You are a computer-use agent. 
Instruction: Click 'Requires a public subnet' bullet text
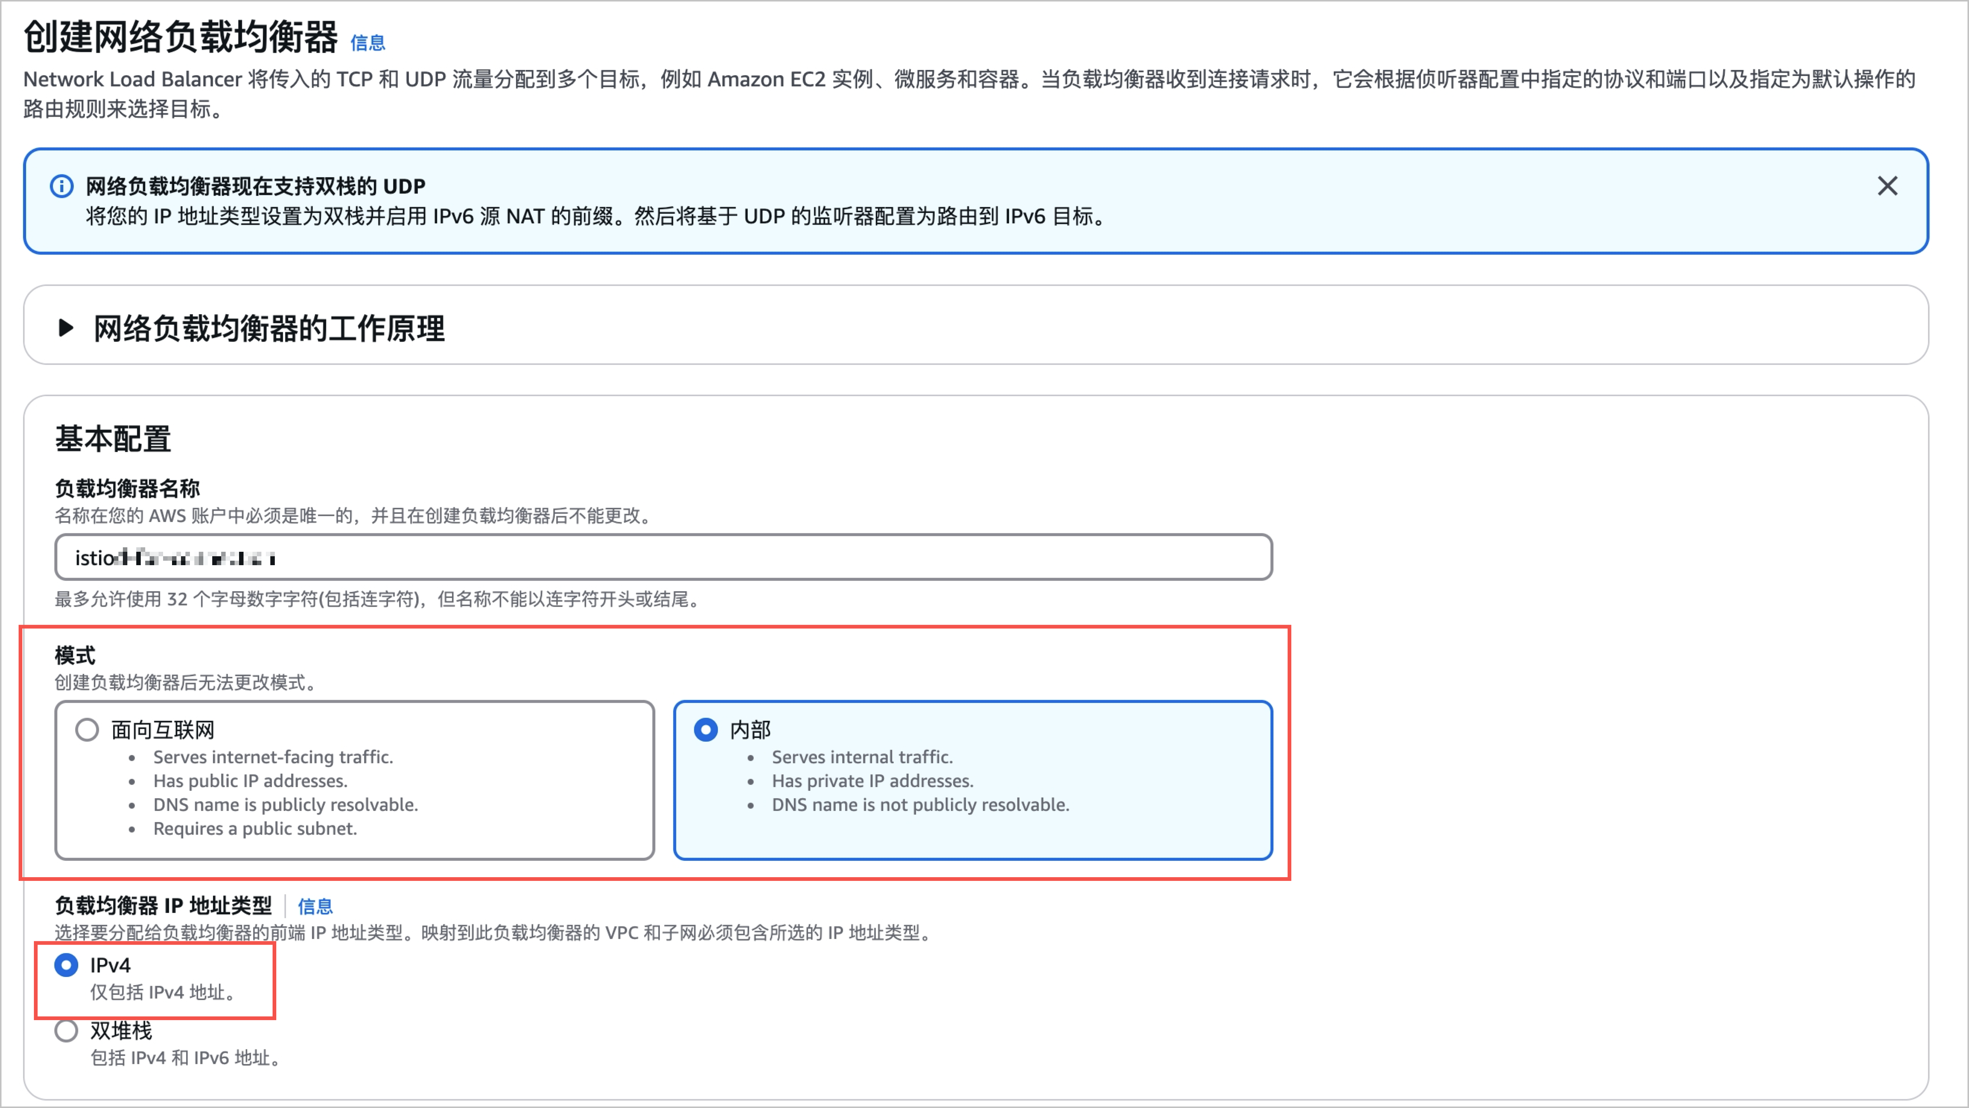point(255,828)
